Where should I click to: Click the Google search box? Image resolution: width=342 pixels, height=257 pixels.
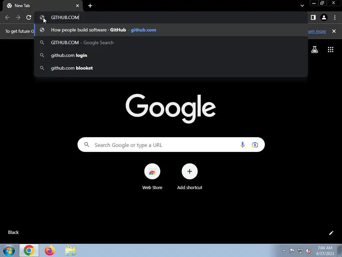pos(171,145)
